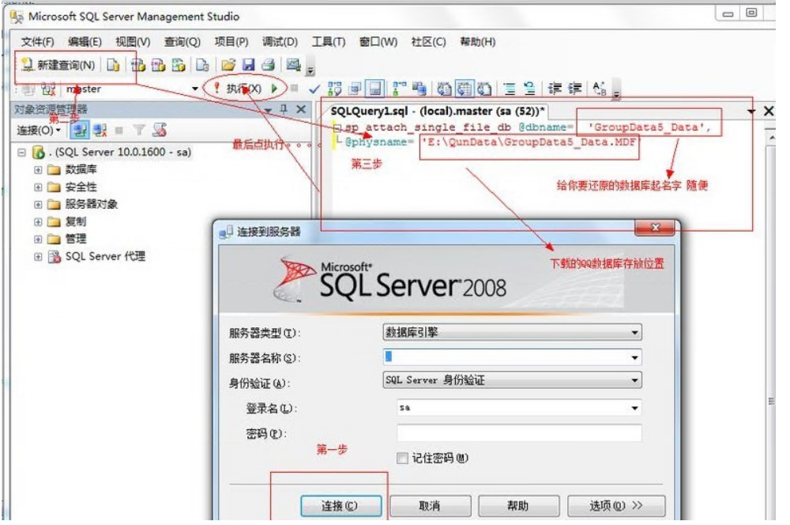
Task: Collapse the SQL Server 10.0.1600 - sa node
Action: pos(21,152)
